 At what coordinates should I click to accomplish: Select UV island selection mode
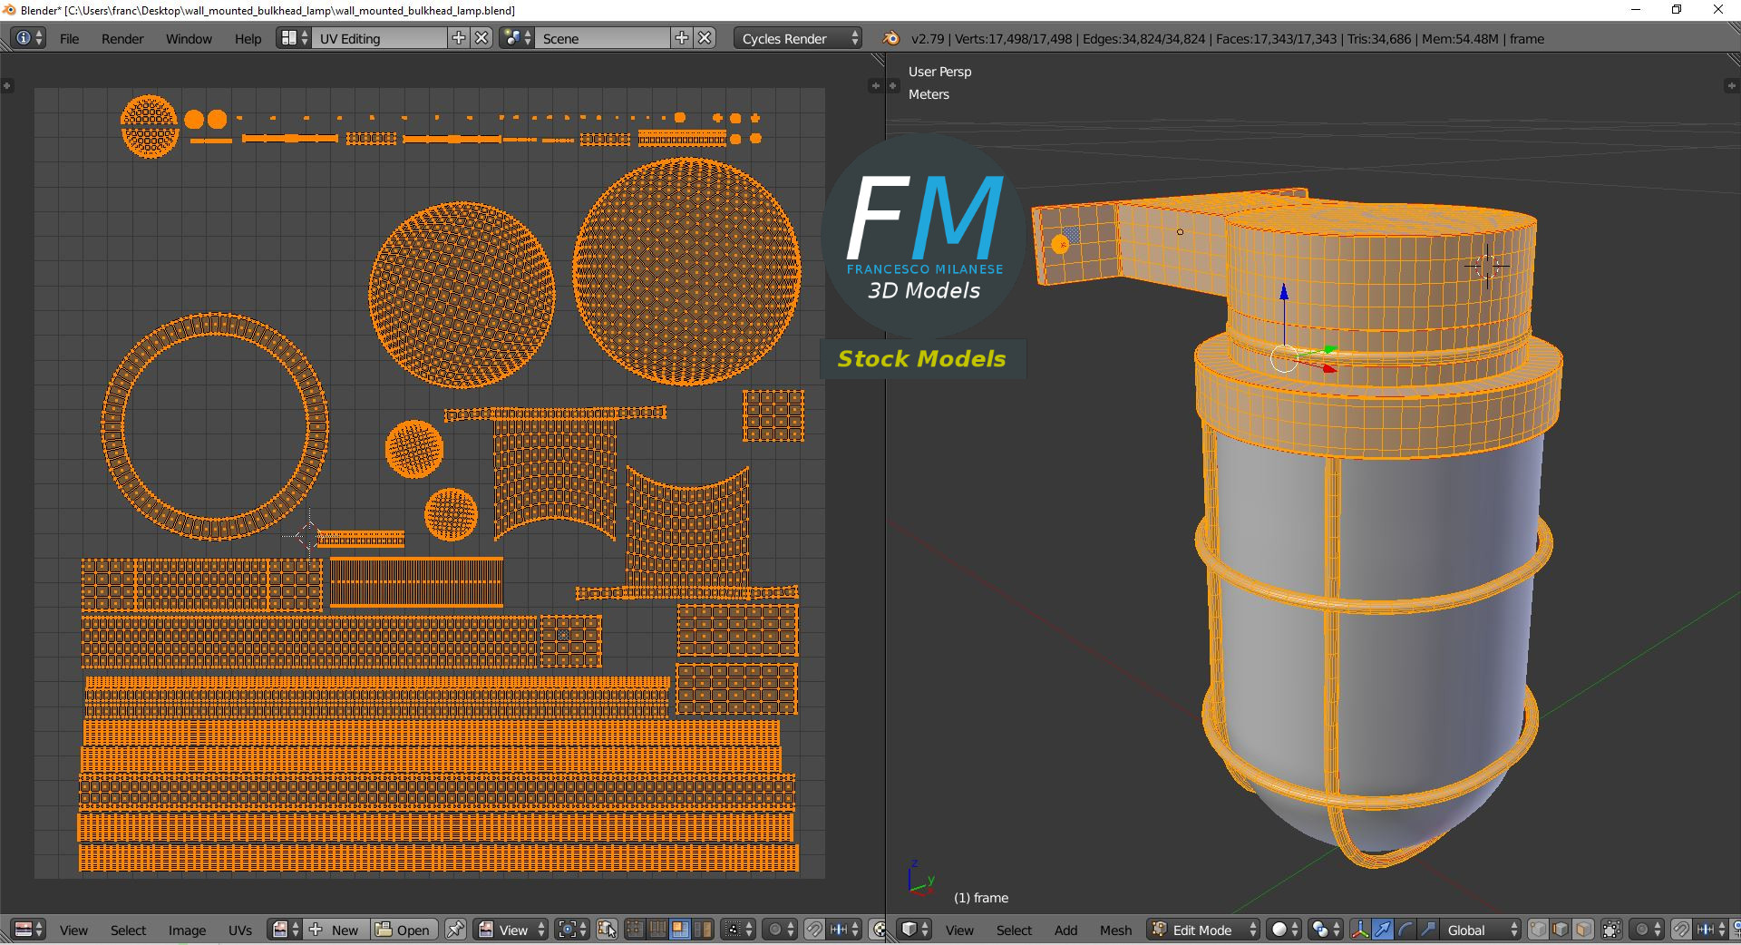703,930
